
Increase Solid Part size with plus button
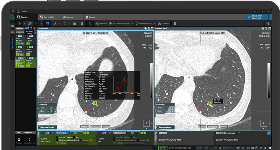click(x=55, y=108)
